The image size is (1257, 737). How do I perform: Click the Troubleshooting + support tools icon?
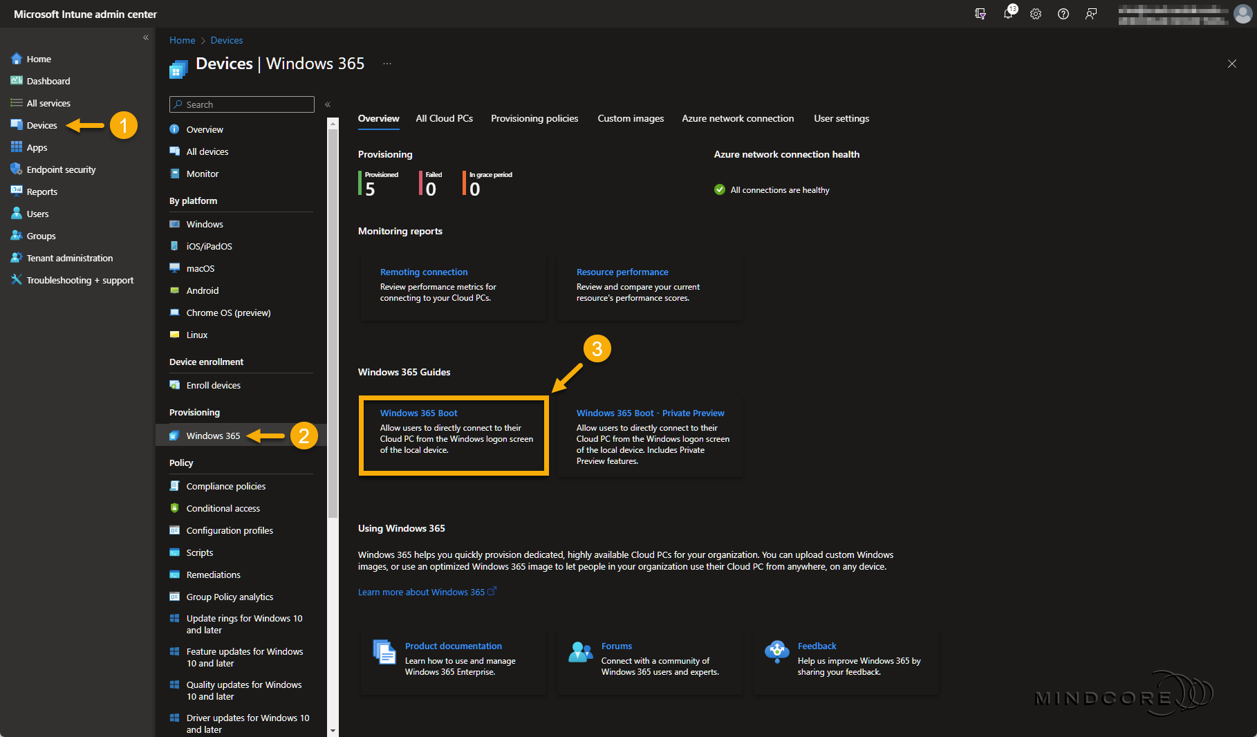point(17,280)
